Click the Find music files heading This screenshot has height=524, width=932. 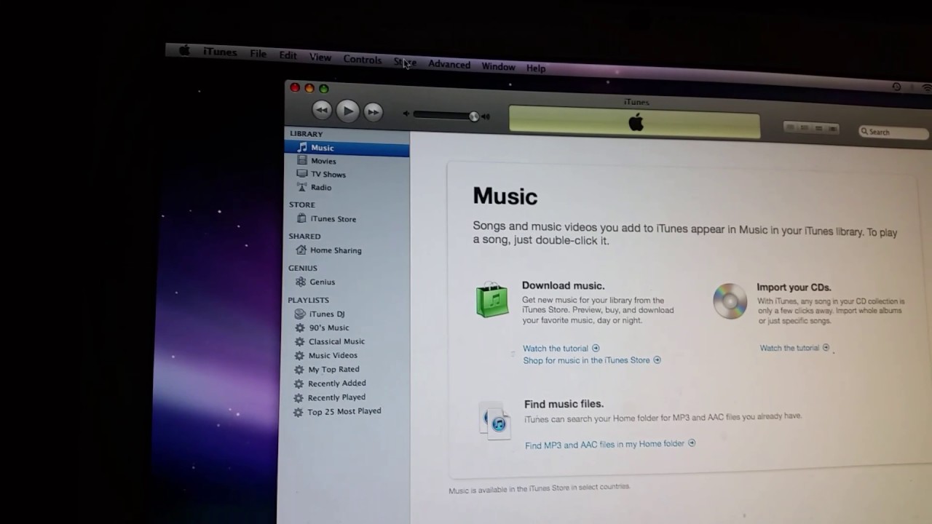coord(564,404)
